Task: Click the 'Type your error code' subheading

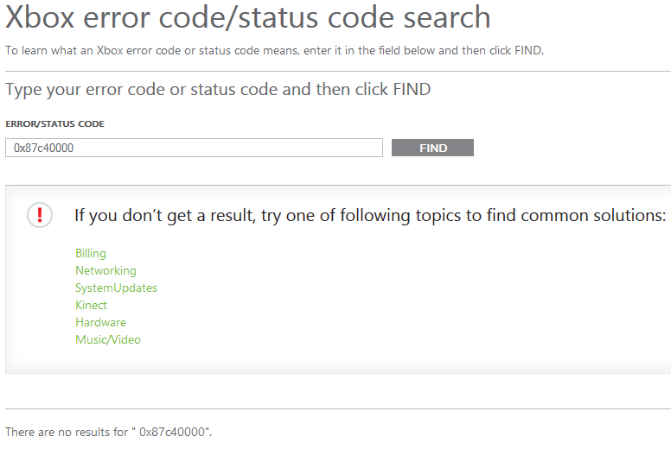Action: coord(218,89)
